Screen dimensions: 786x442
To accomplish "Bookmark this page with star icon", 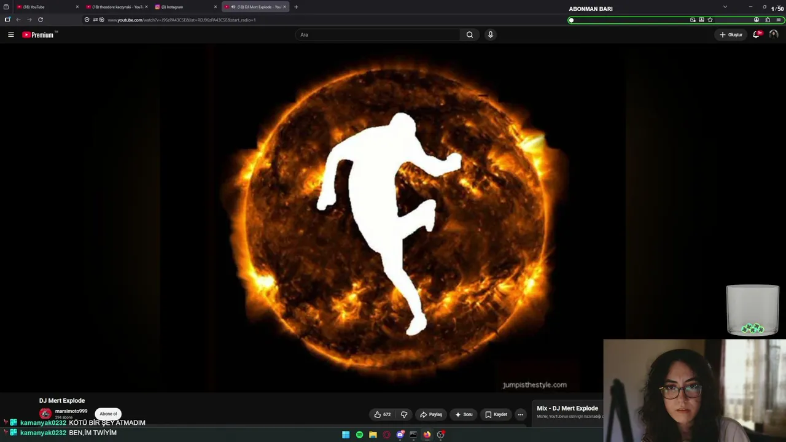I will tap(710, 20).
